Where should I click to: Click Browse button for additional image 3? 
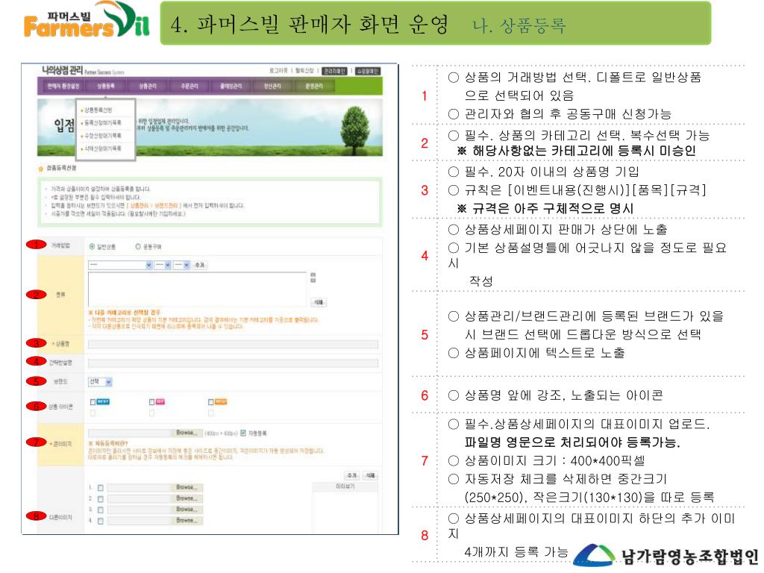click(x=187, y=509)
